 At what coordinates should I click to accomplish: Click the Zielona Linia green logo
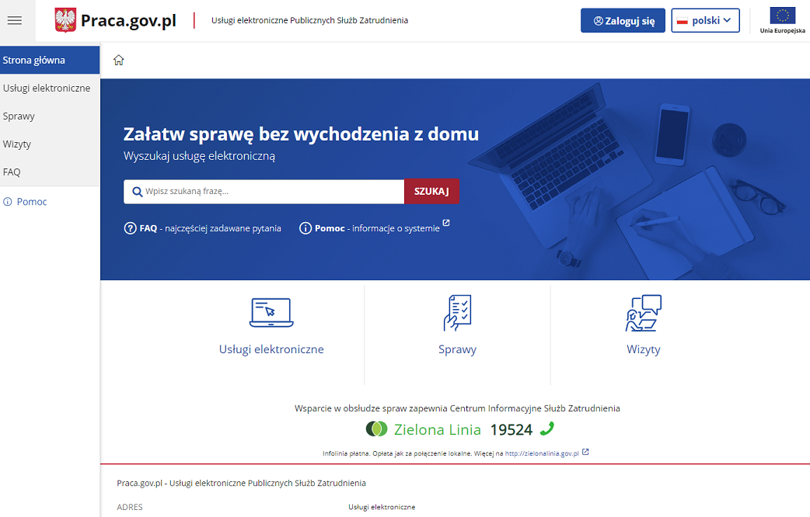pos(376,429)
